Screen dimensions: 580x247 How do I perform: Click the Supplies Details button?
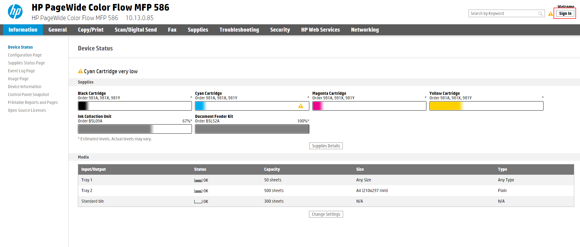pos(326,146)
